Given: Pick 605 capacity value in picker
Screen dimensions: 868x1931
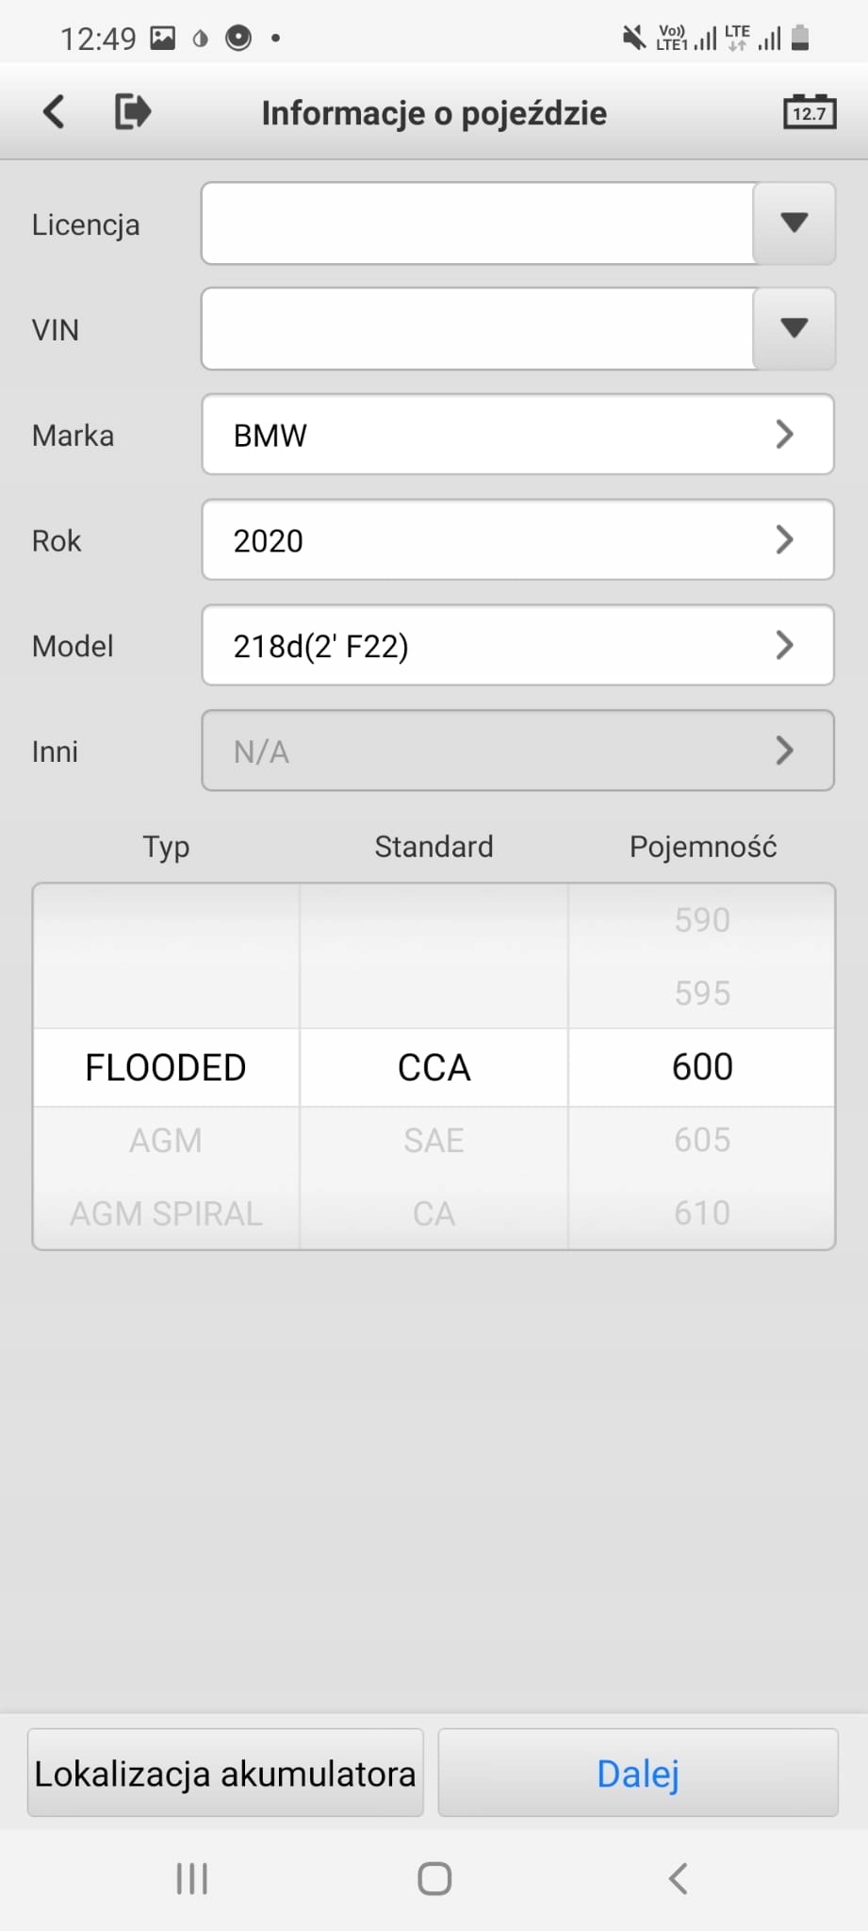Looking at the screenshot, I should pyautogui.click(x=702, y=1141).
